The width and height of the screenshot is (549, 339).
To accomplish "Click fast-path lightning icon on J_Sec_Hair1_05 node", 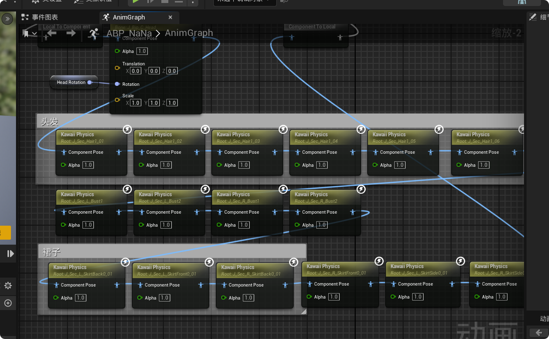I will 439,129.
